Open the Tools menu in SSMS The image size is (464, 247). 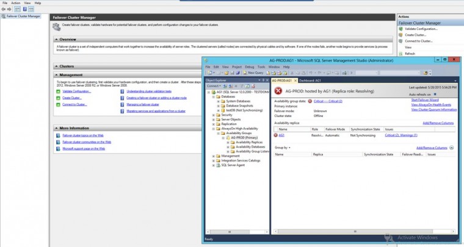[261, 67]
